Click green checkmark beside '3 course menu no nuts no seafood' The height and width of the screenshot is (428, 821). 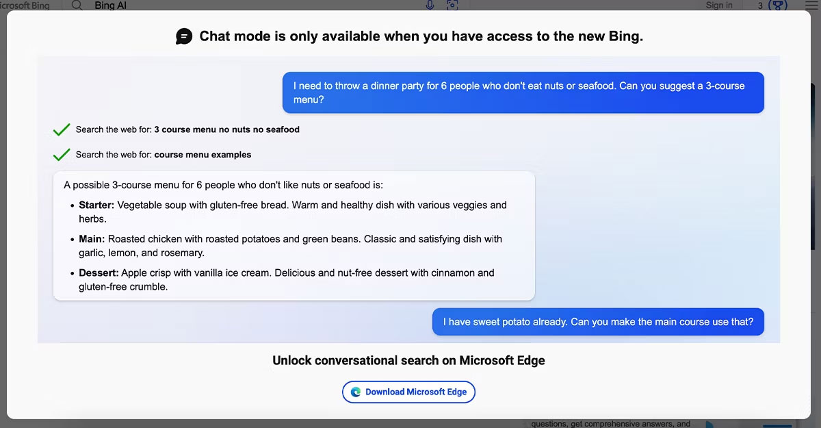[x=62, y=129]
